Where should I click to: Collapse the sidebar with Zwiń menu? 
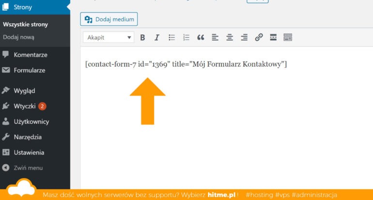(x=35, y=168)
